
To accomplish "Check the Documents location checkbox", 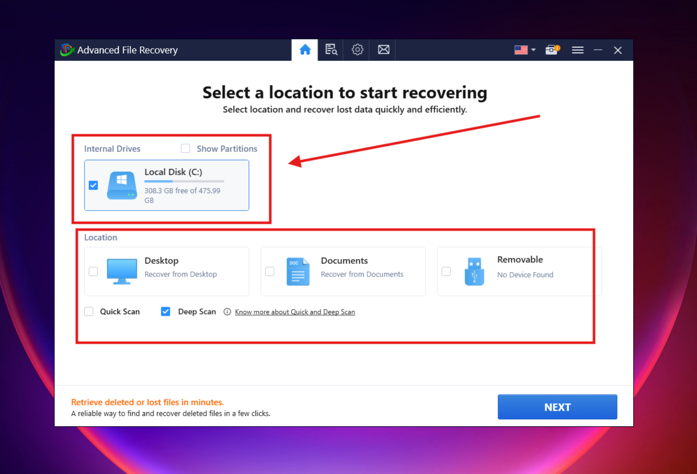I will point(270,271).
